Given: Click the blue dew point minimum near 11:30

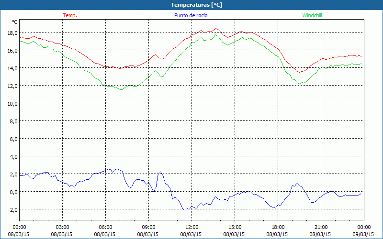Looking at the screenshot, I should pos(185,211).
